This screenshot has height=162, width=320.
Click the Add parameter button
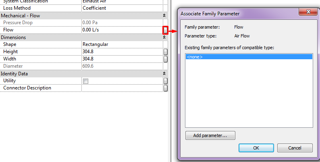pos(210,135)
